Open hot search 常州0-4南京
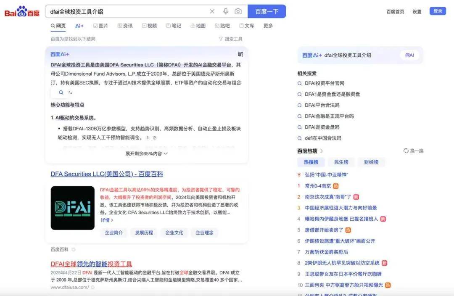The width and height of the screenshot is (454, 296). pyautogui.click(x=318, y=186)
